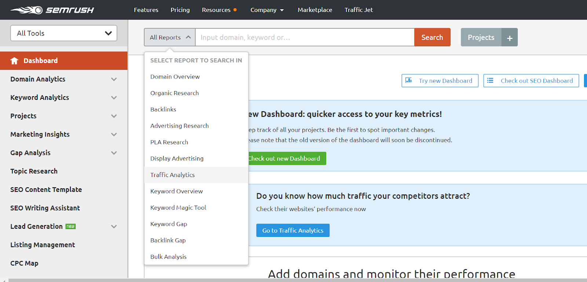Image resolution: width=587 pixels, height=282 pixels.
Task: Click the orange dot next to Resources
Action: (235, 10)
